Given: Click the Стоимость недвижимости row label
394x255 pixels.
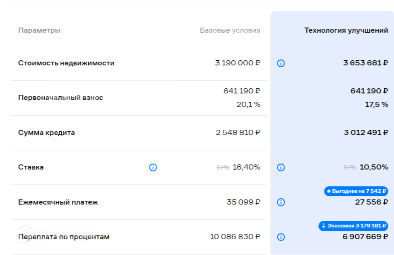Looking at the screenshot, I should tap(66, 63).
